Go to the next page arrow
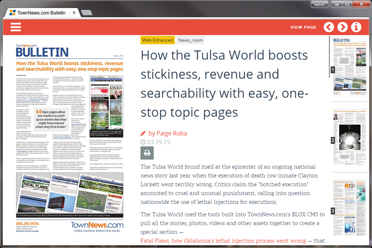Viewport: 372px width, 248px height. (343, 27)
